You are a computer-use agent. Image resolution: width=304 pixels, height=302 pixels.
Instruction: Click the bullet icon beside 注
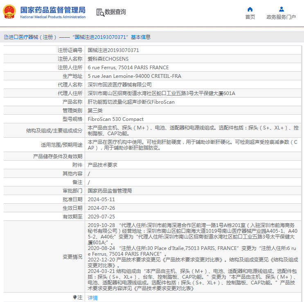click(x=74, y=297)
